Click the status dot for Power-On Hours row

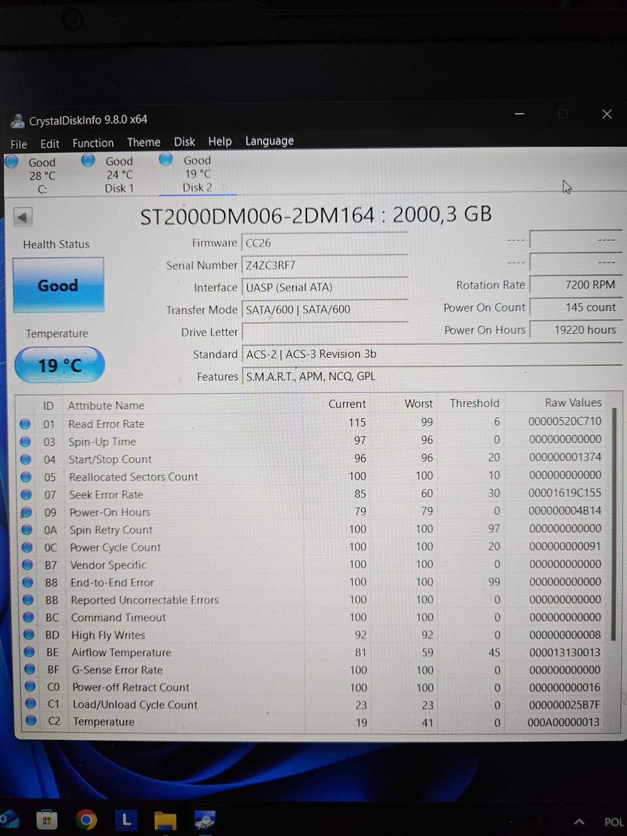click(27, 512)
